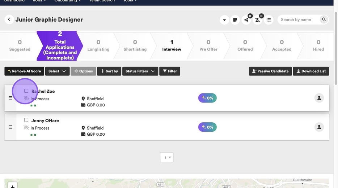Click the share icon in header
The height and width of the screenshot is (188, 338).
coord(246,20)
